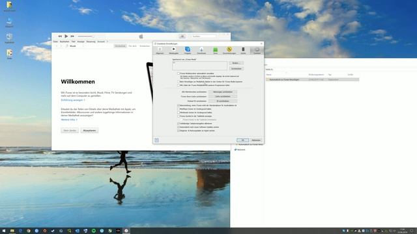Image resolution: width=417 pixels, height=234 pixels.
Task: Open the Freigabe preferences tab icon
Action: coord(188,49)
